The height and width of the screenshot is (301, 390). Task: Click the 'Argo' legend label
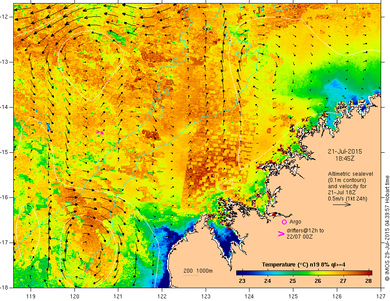pos(295,221)
